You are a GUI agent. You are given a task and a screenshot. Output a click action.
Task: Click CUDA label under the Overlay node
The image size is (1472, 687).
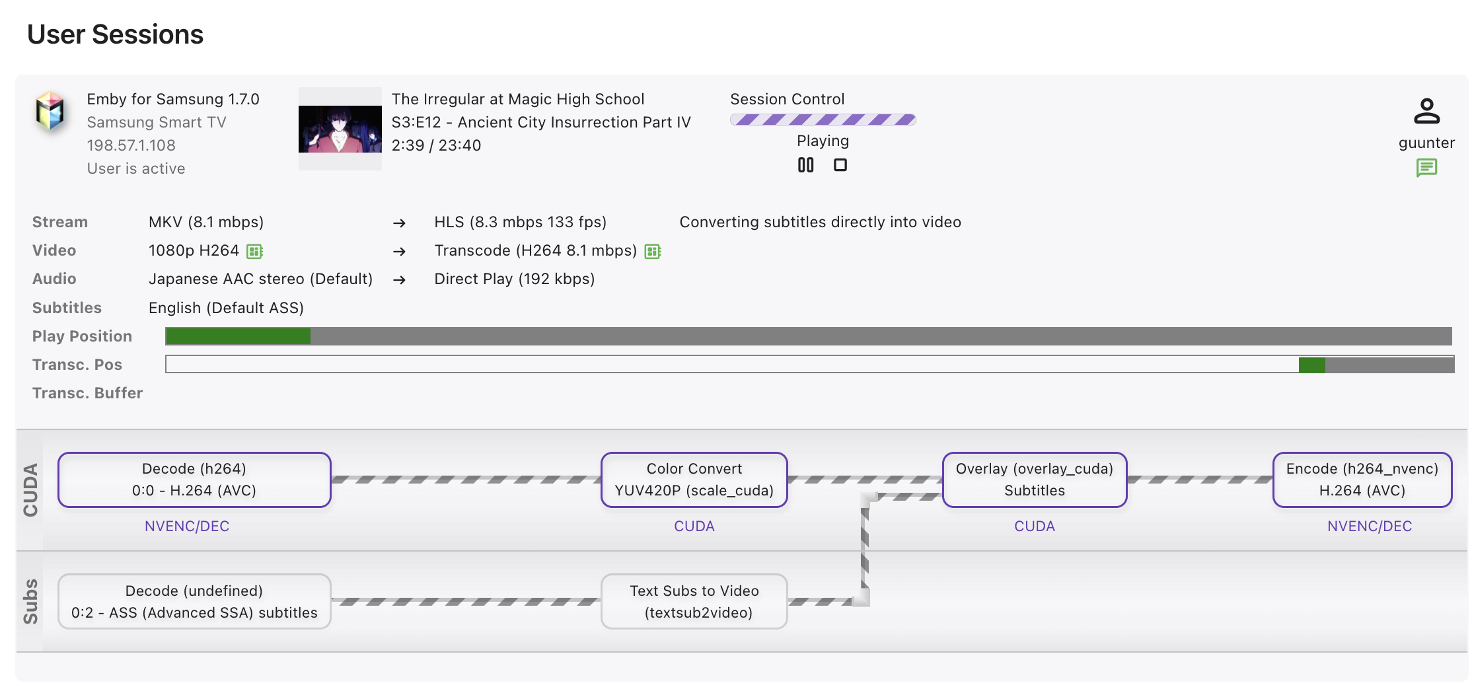[x=1035, y=526]
